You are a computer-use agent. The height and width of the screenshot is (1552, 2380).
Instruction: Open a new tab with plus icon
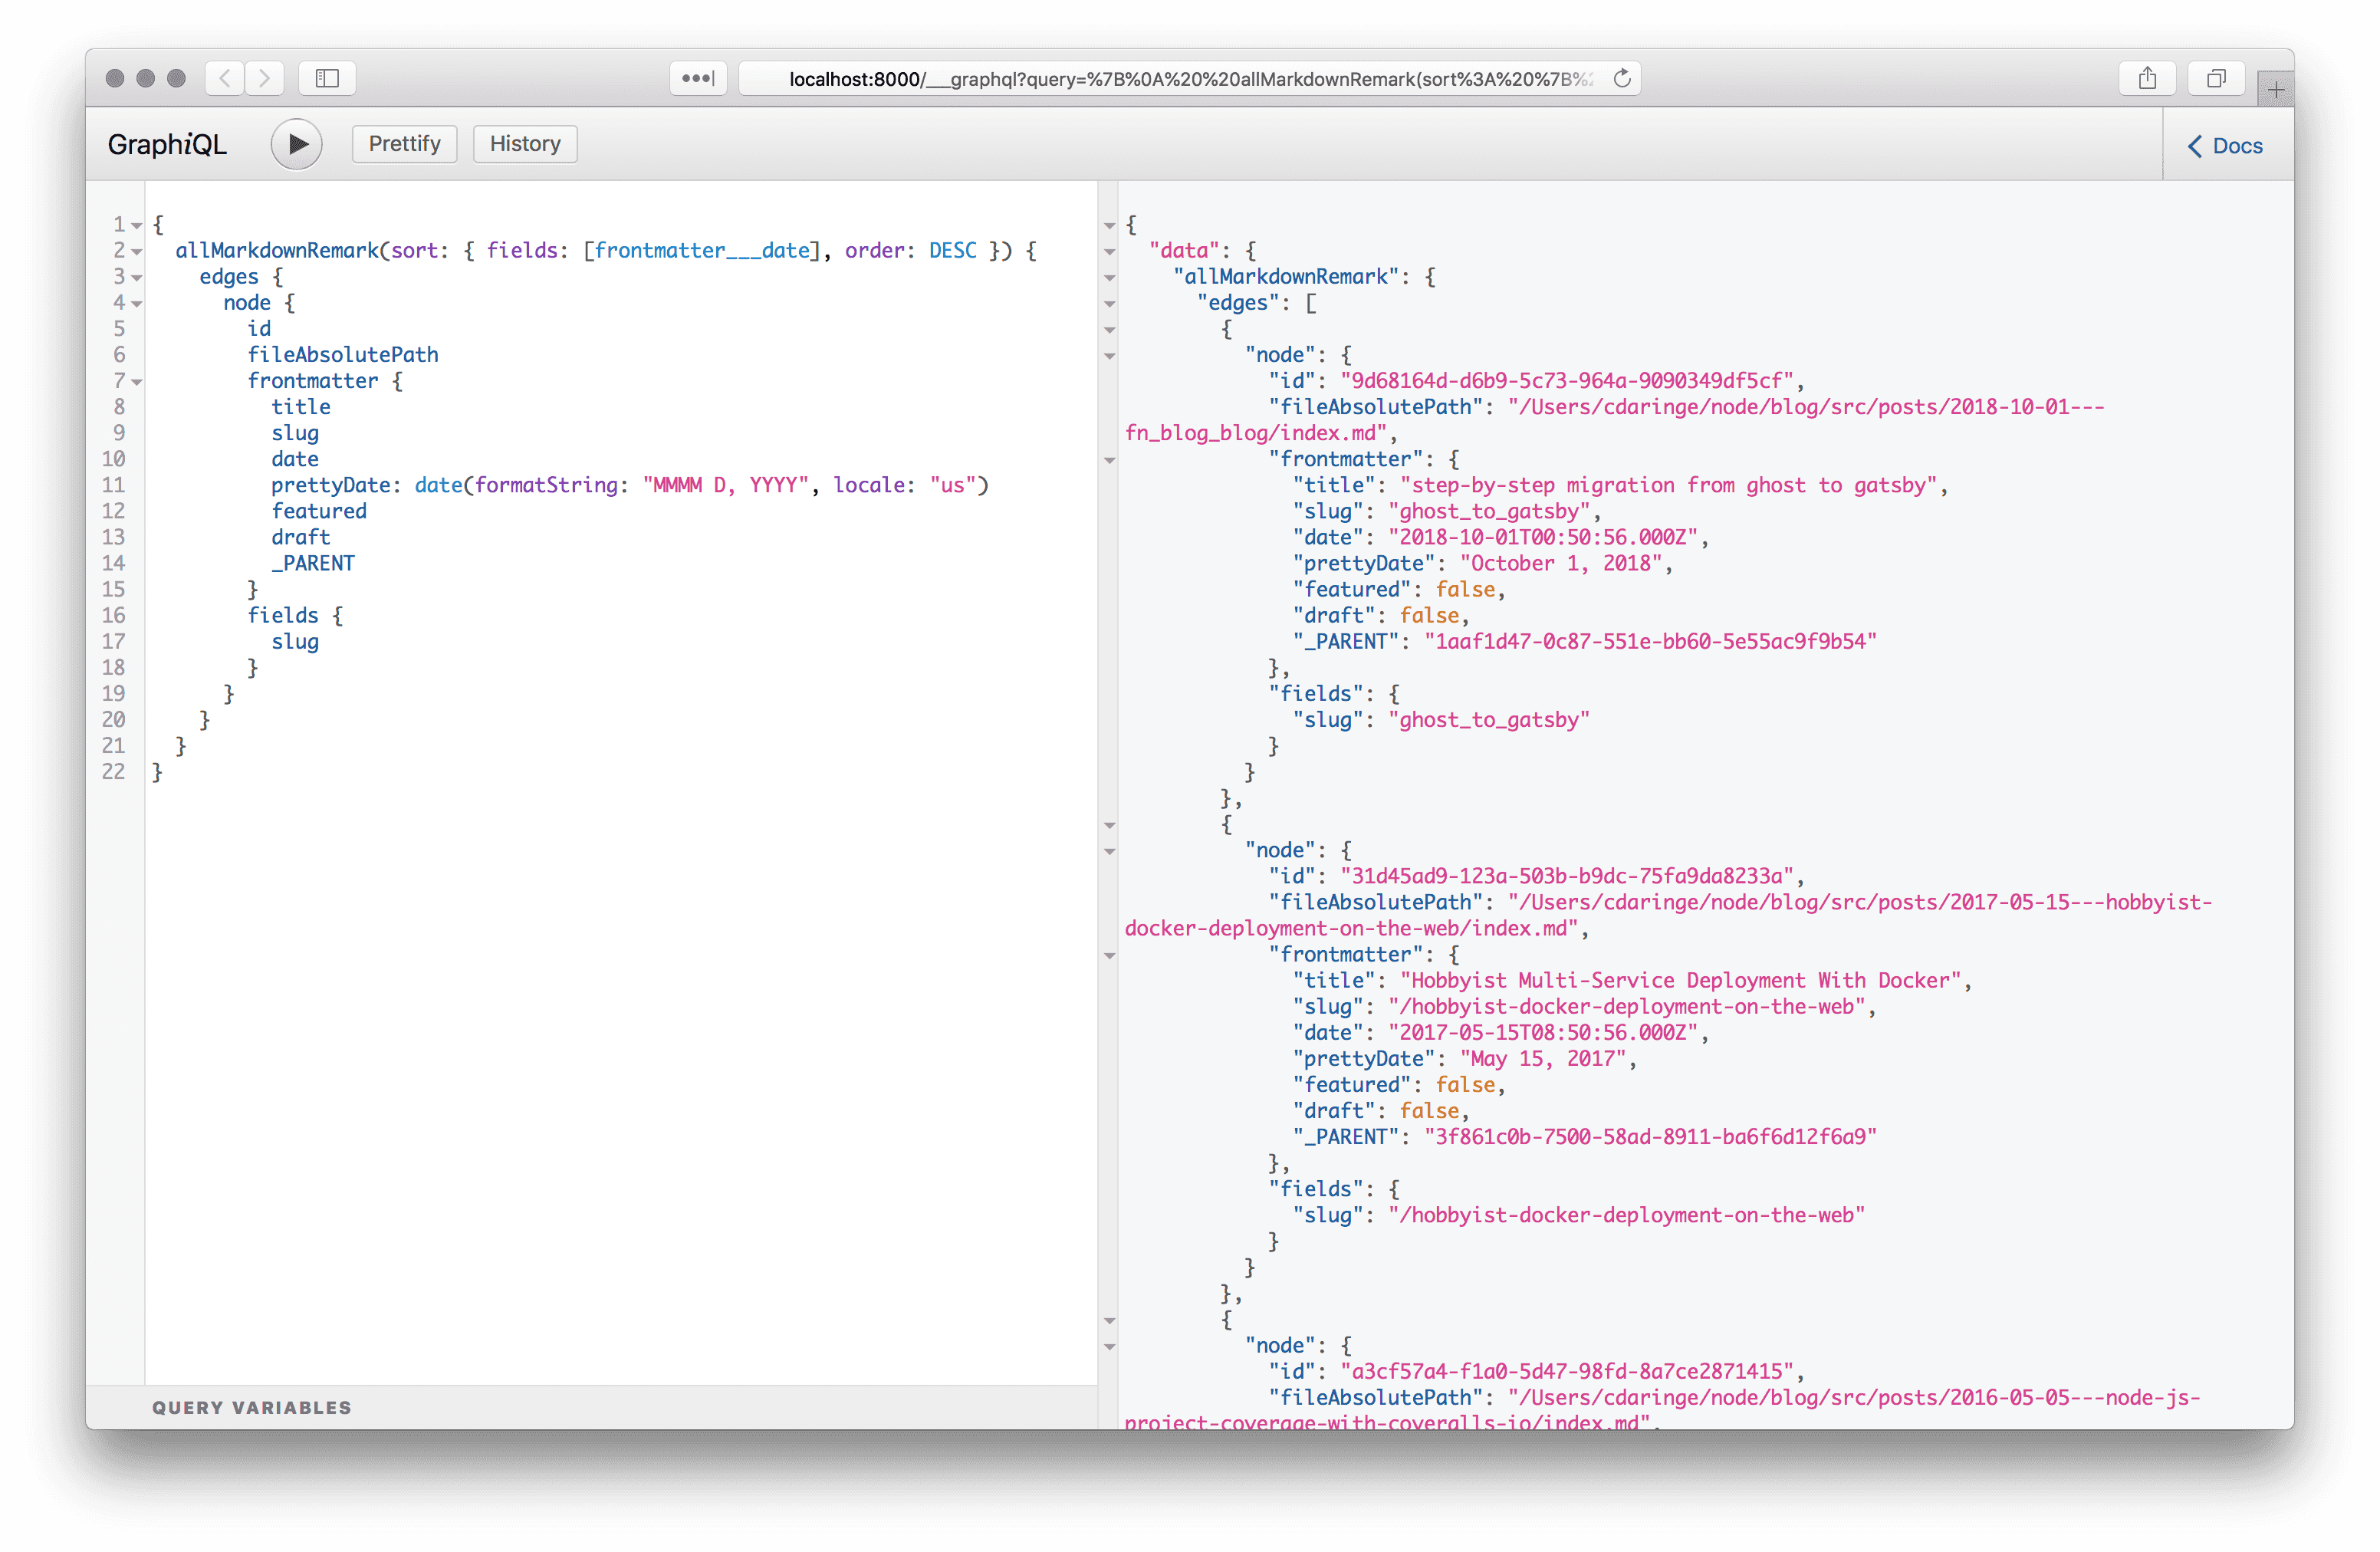[x=2275, y=90]
